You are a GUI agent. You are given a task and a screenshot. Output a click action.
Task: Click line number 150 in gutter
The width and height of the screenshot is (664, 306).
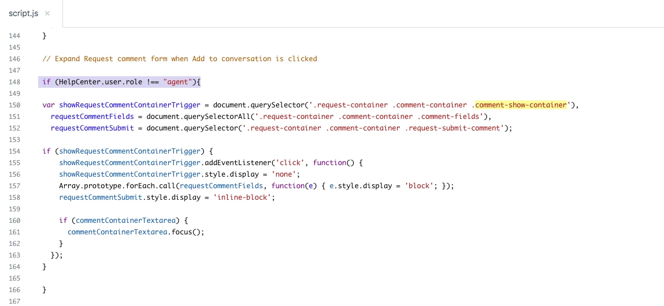(14, 105)
